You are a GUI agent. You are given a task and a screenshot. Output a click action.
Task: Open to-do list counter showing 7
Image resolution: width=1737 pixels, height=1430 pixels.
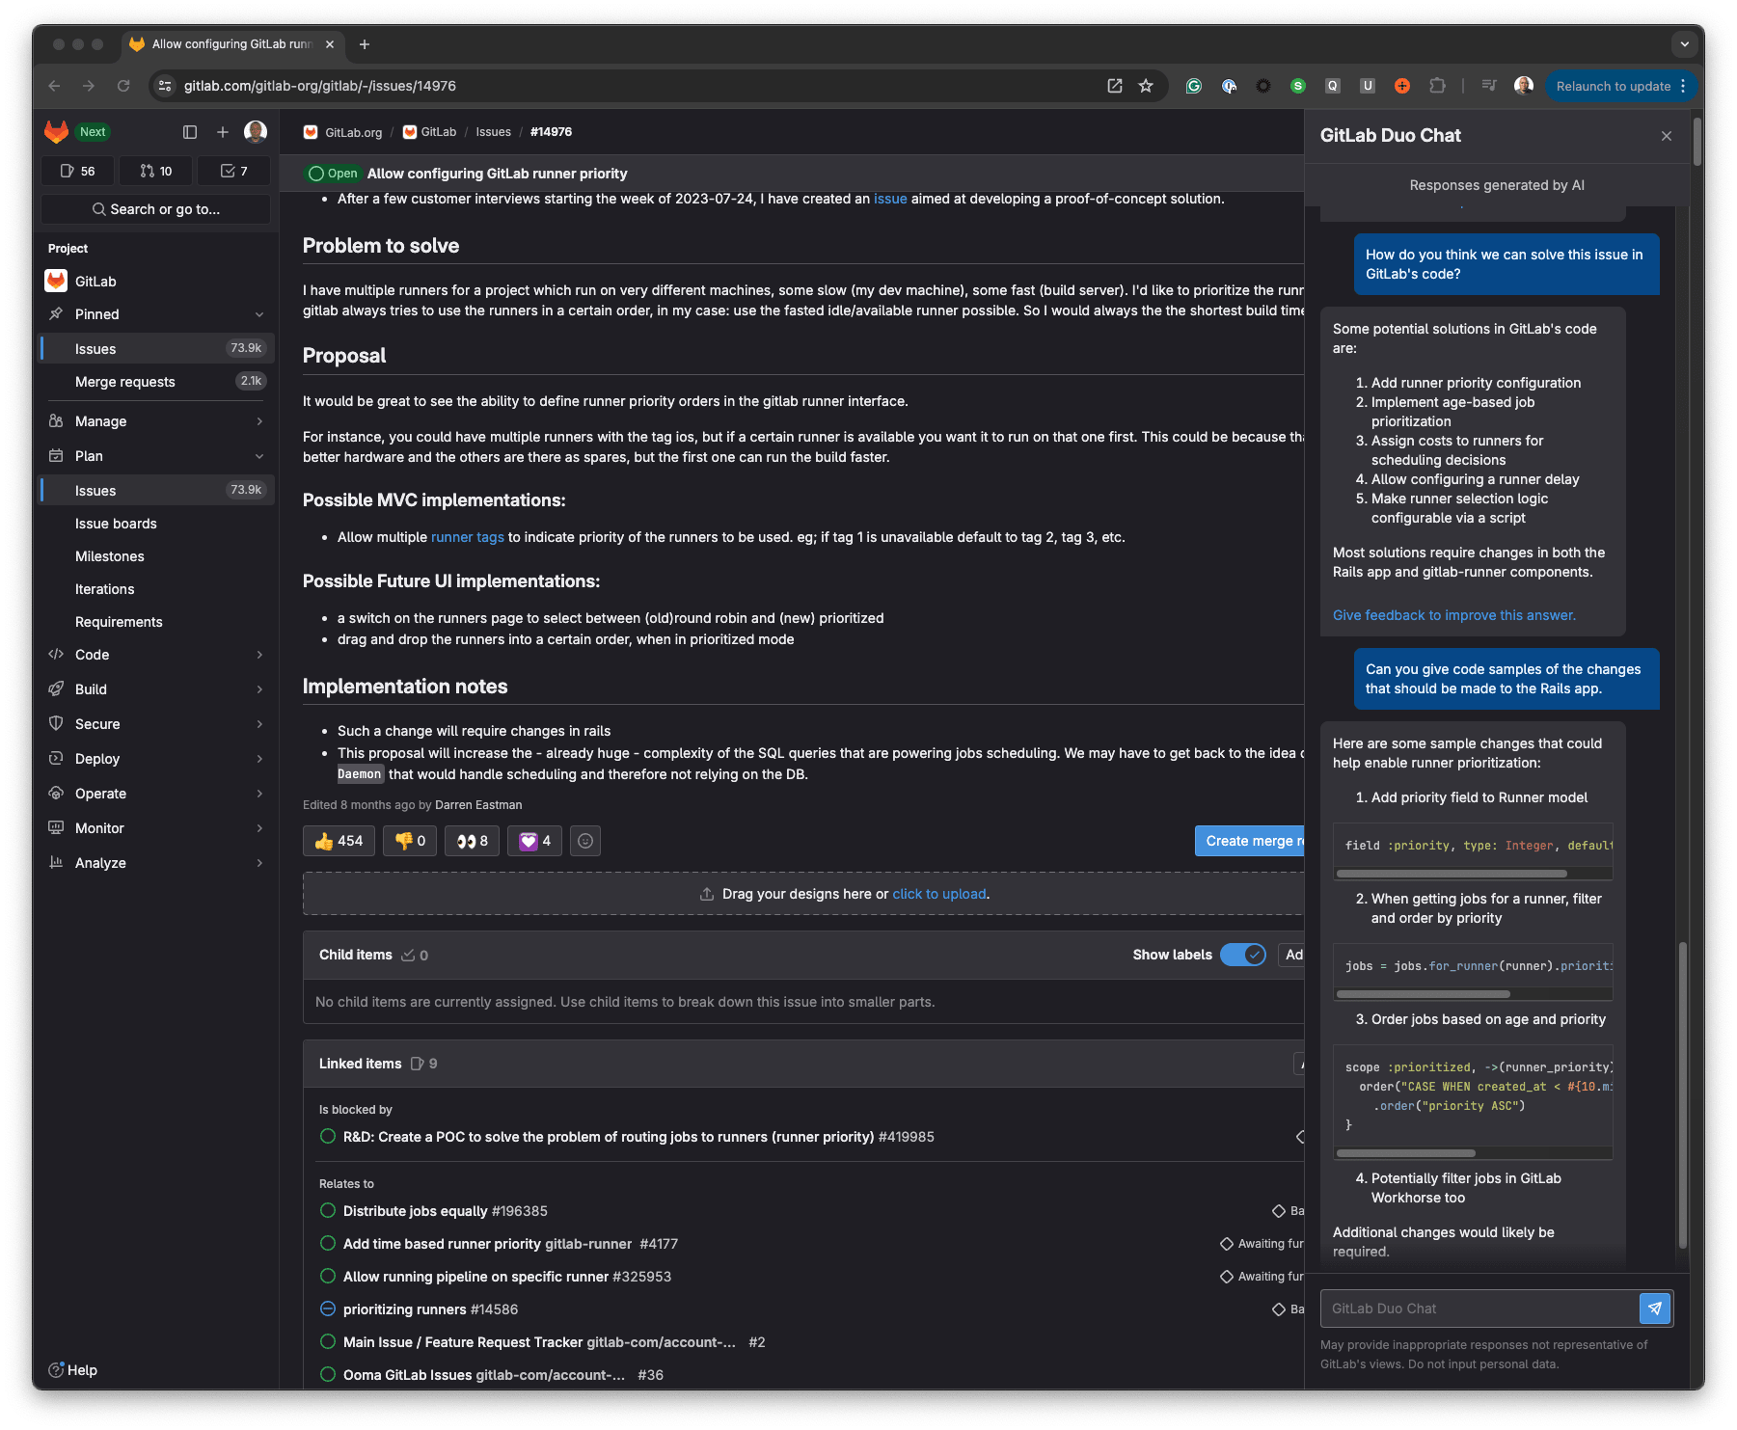(233, 171)
